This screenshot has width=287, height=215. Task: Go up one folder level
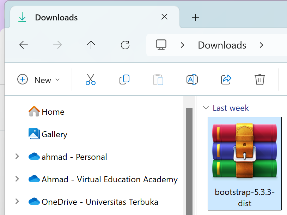point(91,45)
